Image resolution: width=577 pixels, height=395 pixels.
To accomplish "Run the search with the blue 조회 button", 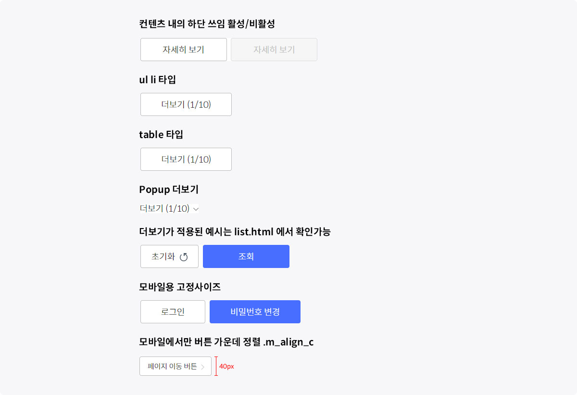I will pyautogui.click(x=246, y=256).
